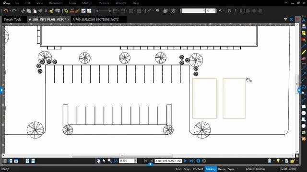Select the Select Text tool icon
The width and height of the screenshot is (307, 172).
[116, 161]
